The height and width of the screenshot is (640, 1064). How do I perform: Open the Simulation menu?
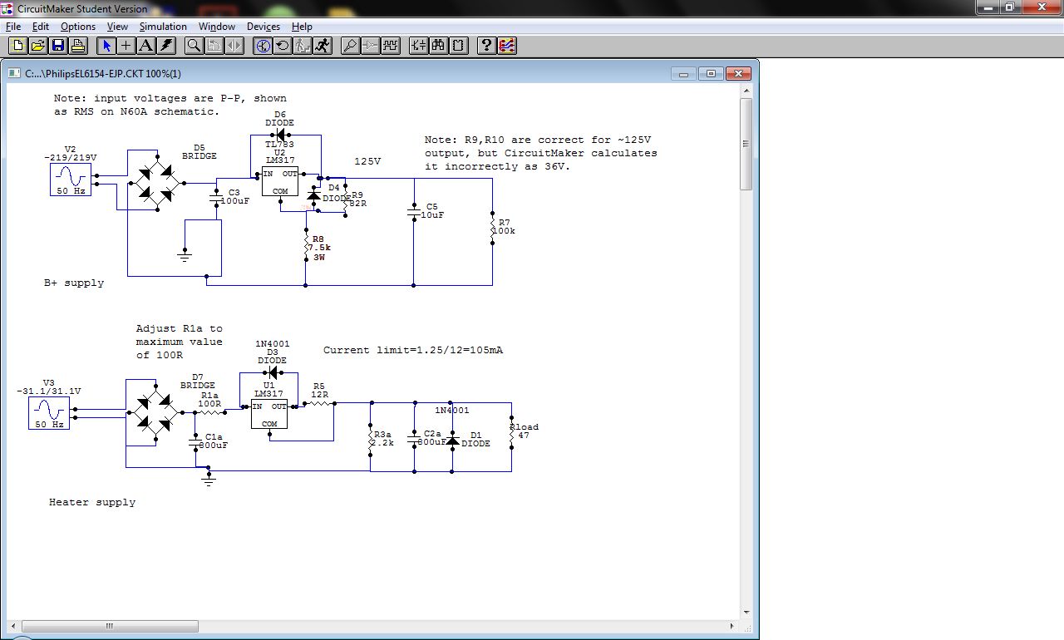[x=163, y=27]
